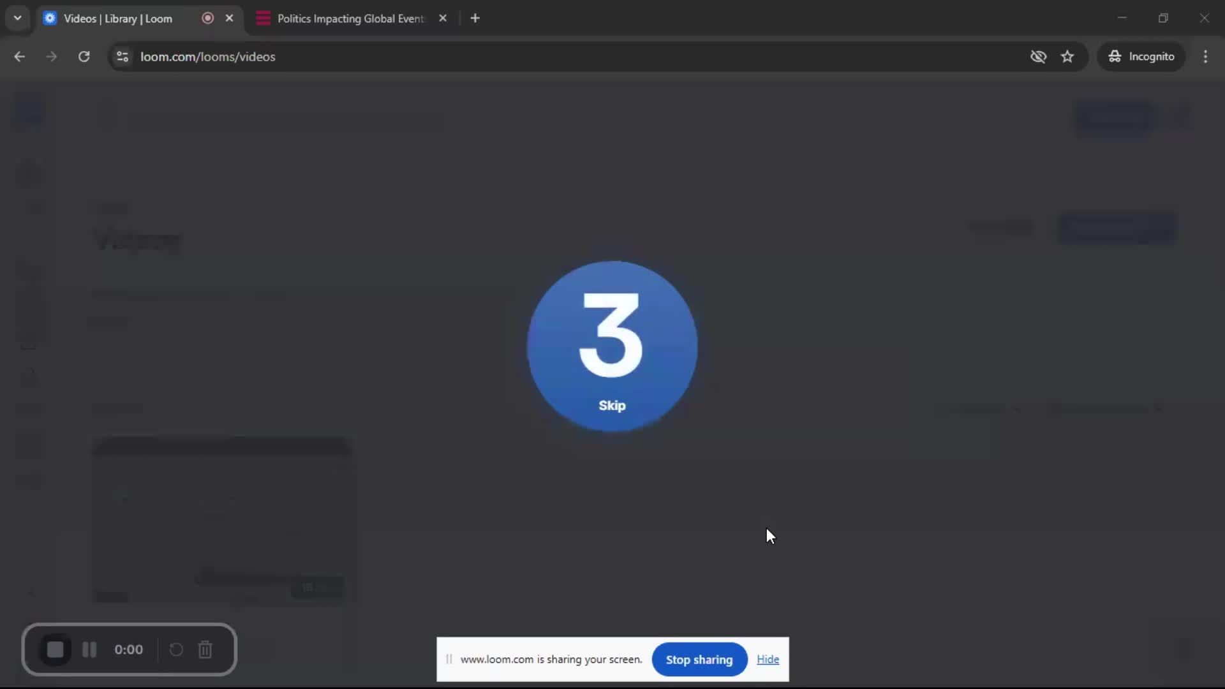Open the Chrome three-dot menu
This screenshot has width=1225, height=689.
[x=1206, y=56]
